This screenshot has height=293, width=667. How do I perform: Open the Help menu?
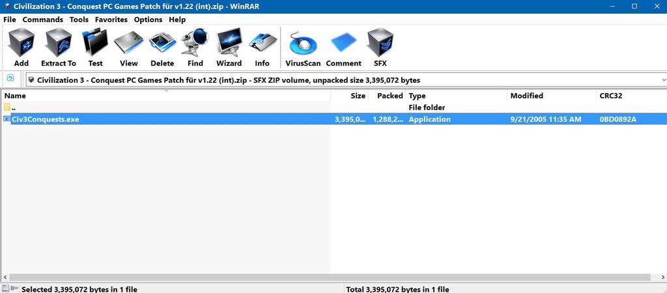pos(177,20)
